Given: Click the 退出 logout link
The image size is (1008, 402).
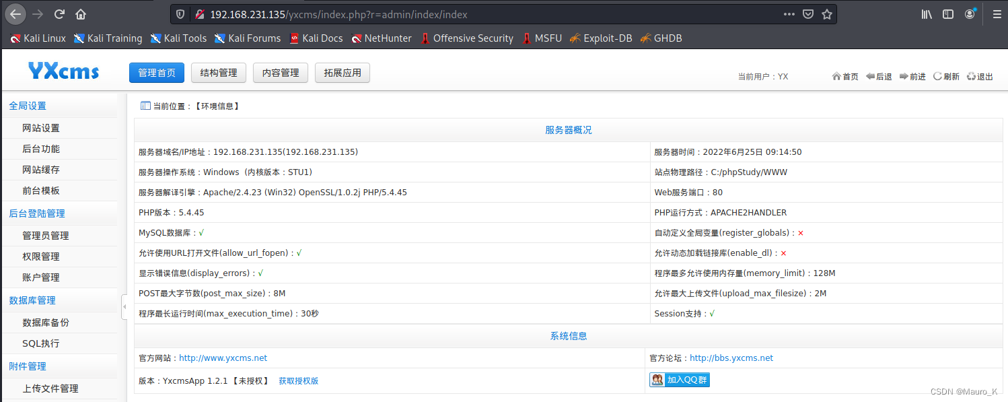Looking at the screenshot, I should pos(980,76).
